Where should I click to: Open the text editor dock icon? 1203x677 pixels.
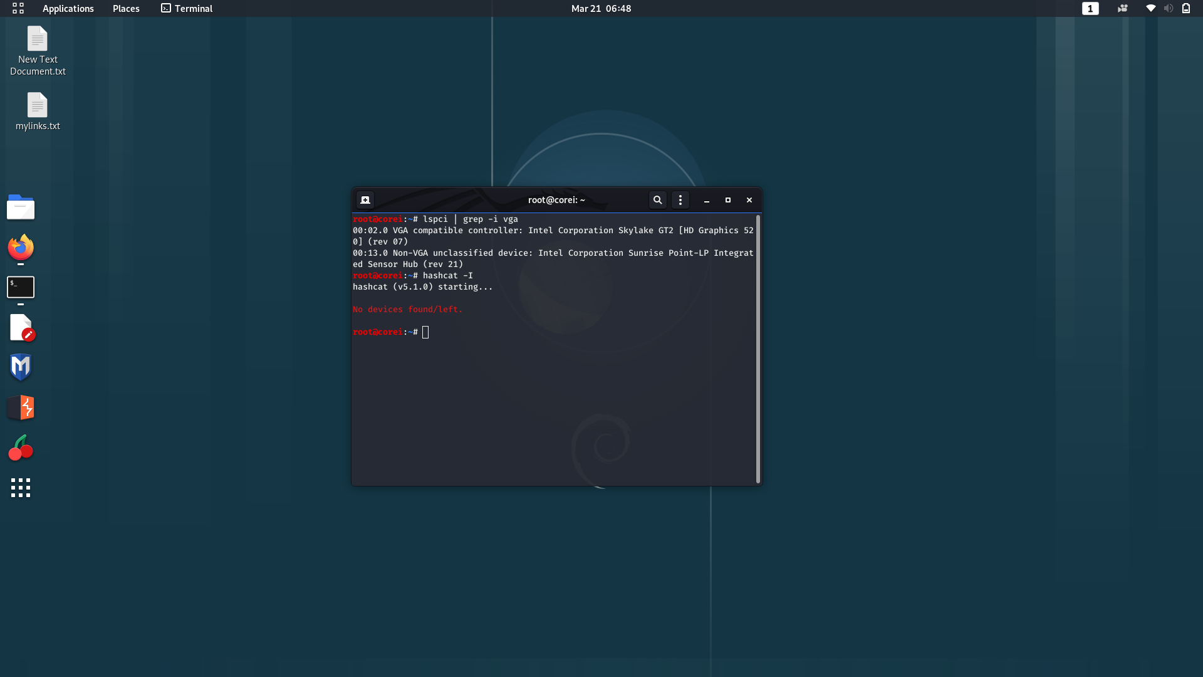pyautogui.click(x=21, y=327)
